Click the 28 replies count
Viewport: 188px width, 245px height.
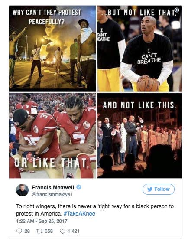pyautogui.click(x=27, y=231)
